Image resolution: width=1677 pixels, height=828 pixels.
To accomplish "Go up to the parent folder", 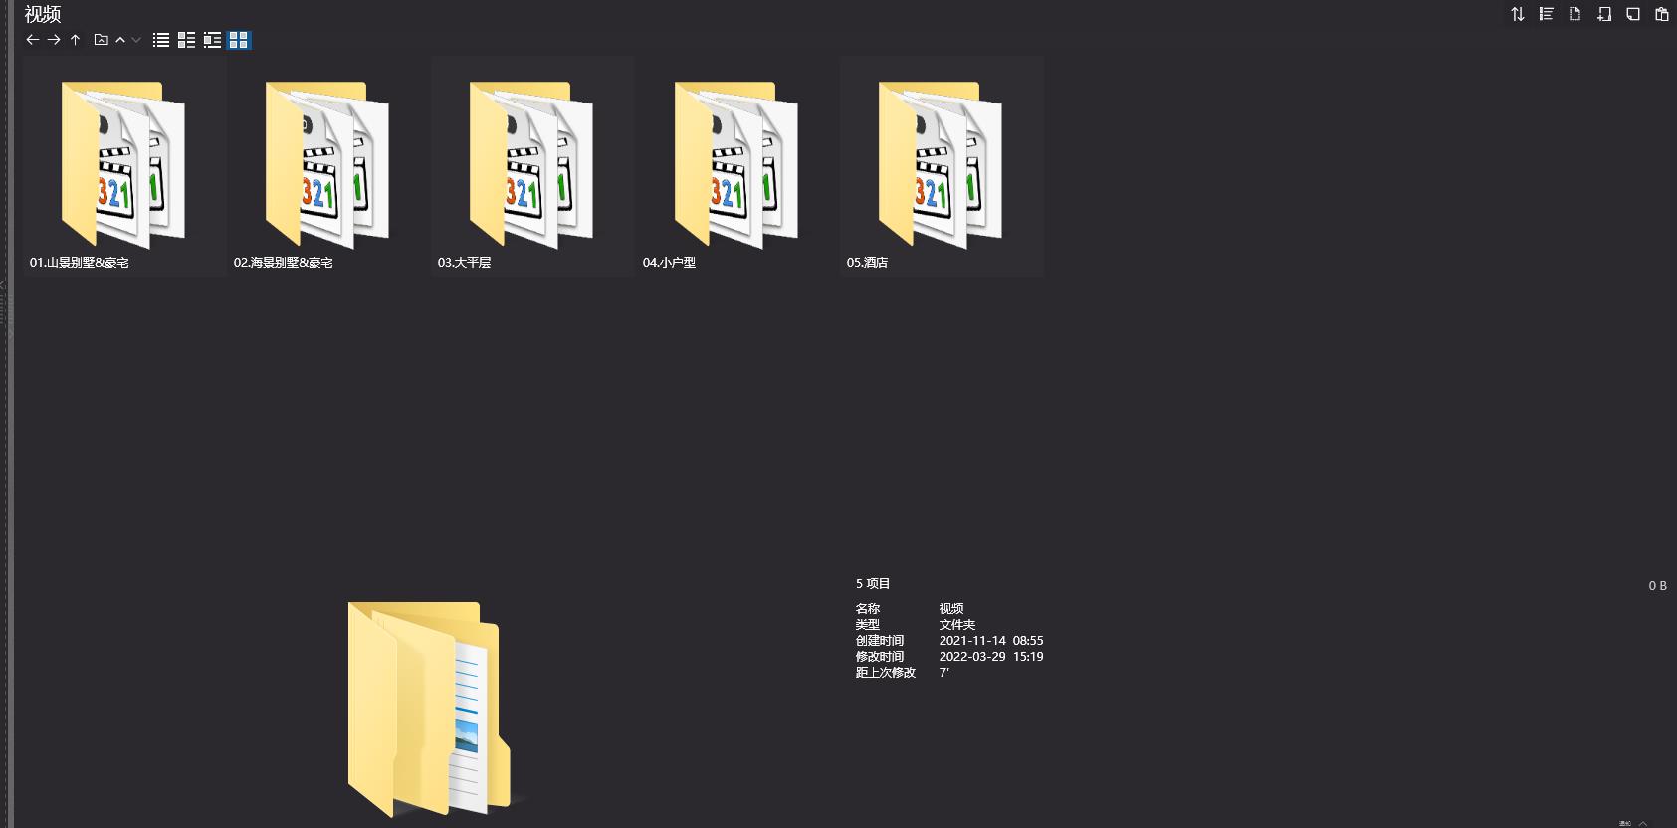I will (x=75, y=40).
